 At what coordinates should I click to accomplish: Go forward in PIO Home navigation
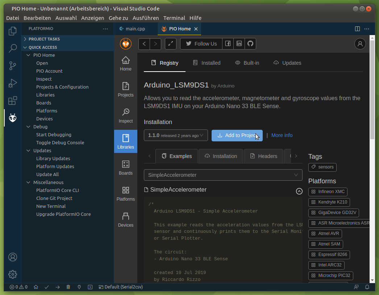[x=155, y=44]
